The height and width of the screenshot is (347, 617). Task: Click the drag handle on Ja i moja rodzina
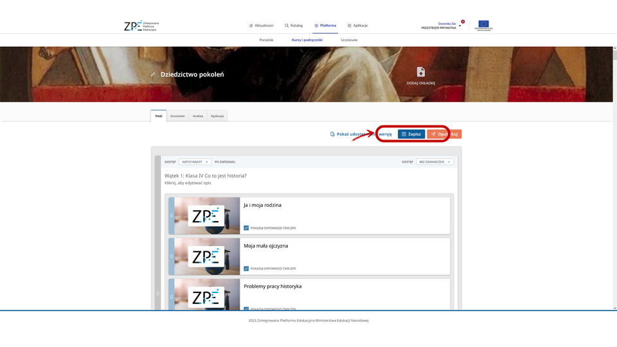(x=171, y=215)
